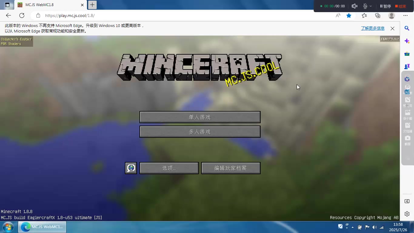The height and width of the screenshot is (233, 414).
Task: Click the Collector's Edition PBR Shaders badge
Action: [x=16, y=41]
